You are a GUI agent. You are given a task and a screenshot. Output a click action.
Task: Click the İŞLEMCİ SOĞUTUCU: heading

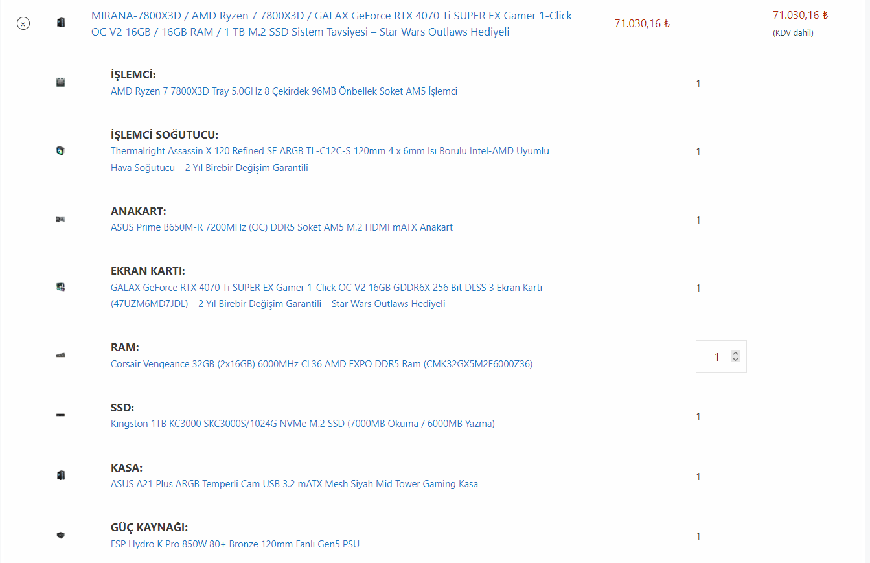pos(165,135)
